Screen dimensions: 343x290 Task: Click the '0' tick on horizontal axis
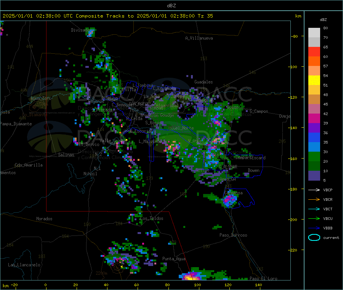pos(45,285)
